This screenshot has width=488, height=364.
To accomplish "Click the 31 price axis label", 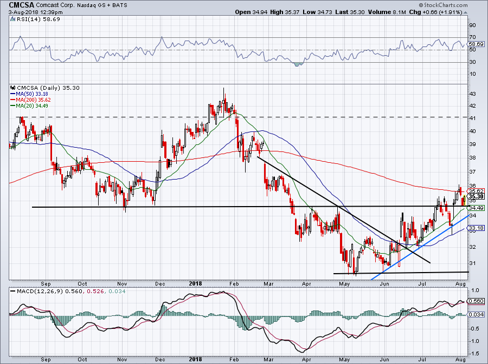I will pos(472,263).
